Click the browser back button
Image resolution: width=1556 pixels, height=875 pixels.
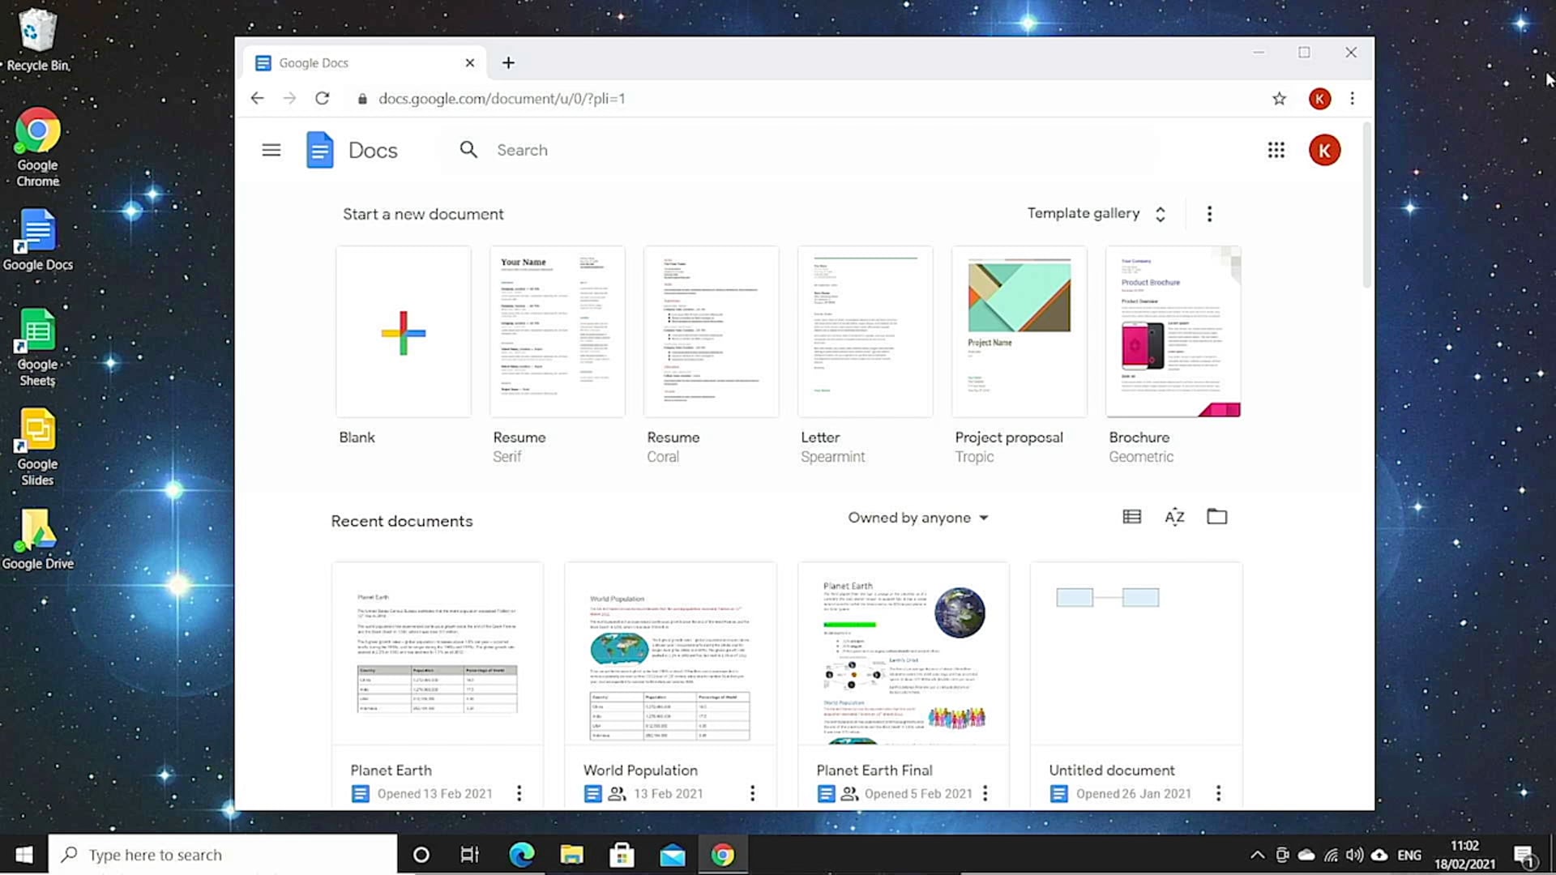pos(257,98)
